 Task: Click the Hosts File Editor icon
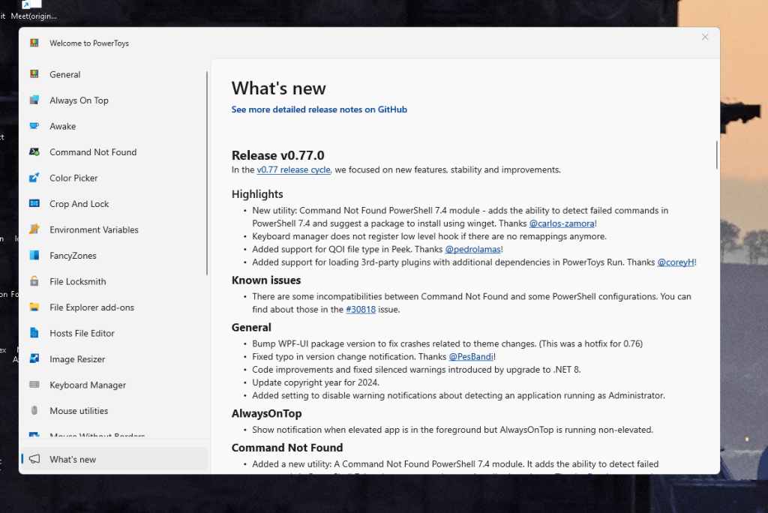34,333
